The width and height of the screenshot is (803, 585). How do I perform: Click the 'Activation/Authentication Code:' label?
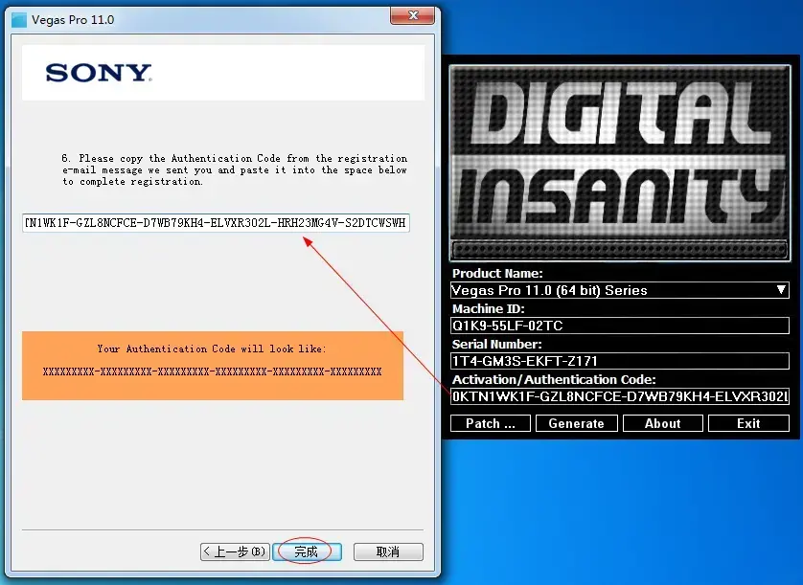554,379
